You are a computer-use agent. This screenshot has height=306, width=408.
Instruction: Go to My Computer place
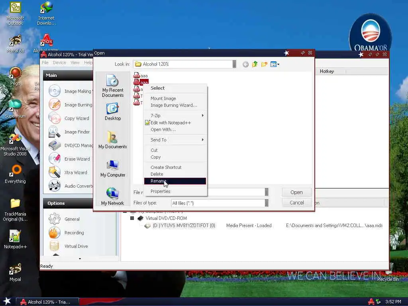click(x=113, y=169)
